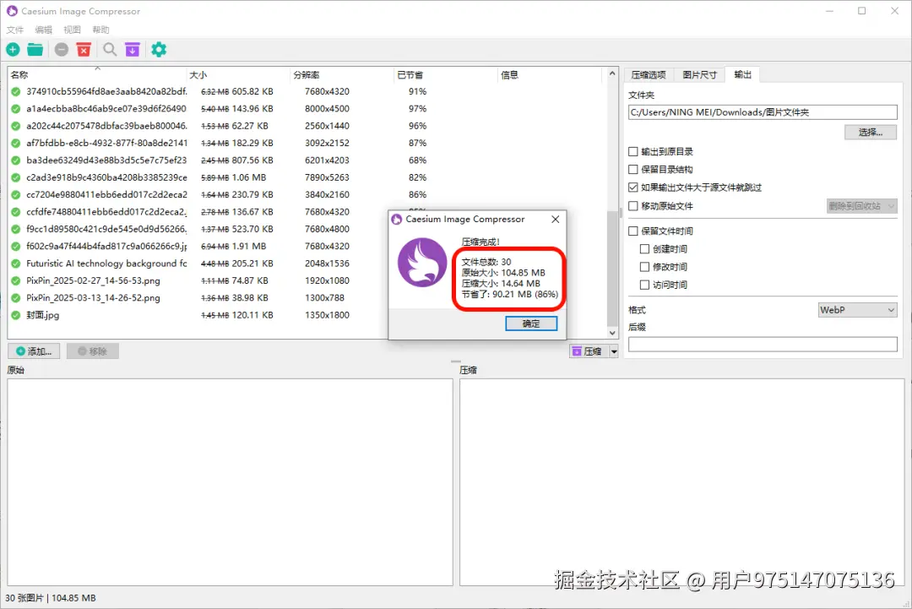Enable 保留目录结构 checkbox
912x609 pixels.
tap(633, 169)
